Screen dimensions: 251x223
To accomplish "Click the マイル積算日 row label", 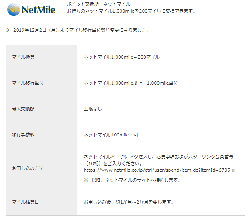I will 26,202.
